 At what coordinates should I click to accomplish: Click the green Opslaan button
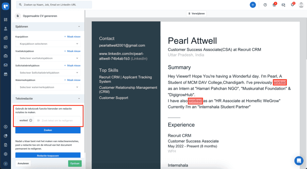(x=75, y=163)
